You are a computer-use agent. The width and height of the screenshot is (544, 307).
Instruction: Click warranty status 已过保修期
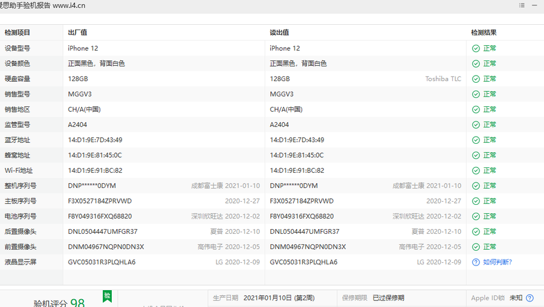[x=388, y=298]
